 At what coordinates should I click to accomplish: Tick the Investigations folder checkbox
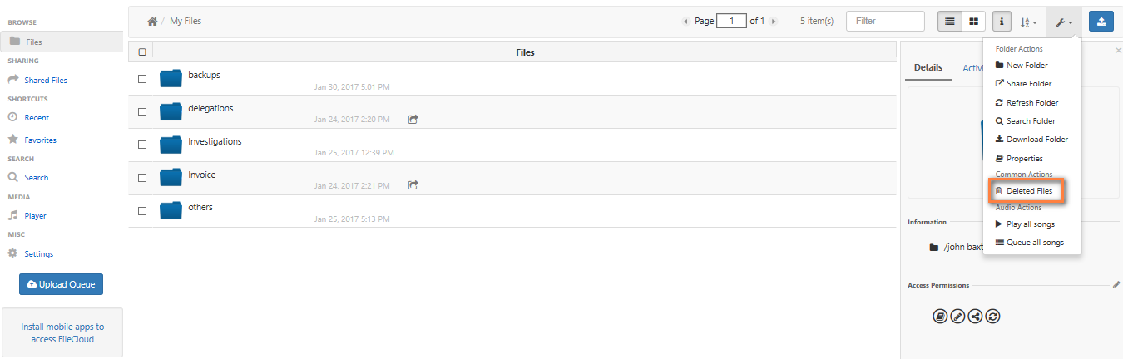click(142, 145)
